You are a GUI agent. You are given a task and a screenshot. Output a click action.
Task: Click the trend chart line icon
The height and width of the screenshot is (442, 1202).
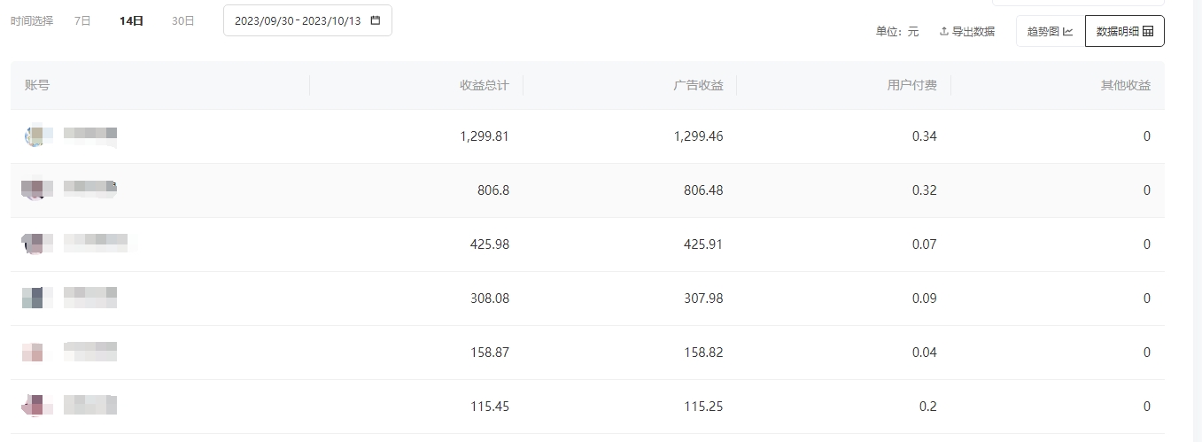point(1067,31)
